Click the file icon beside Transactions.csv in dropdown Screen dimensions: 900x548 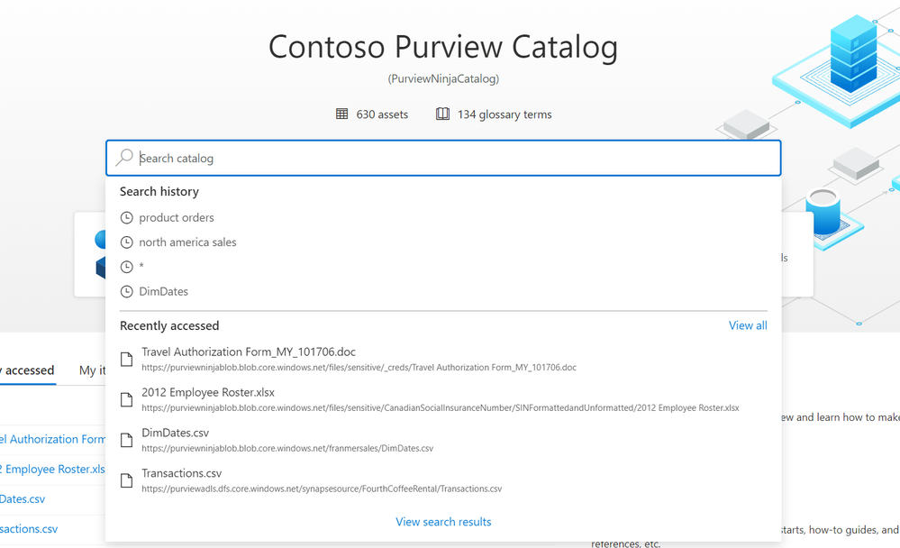126,480
